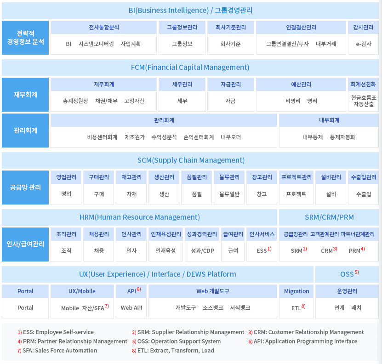Open the Web API item
Image resolution: width=382 pixels, height=364 pixels.
[x=131, y=308]
